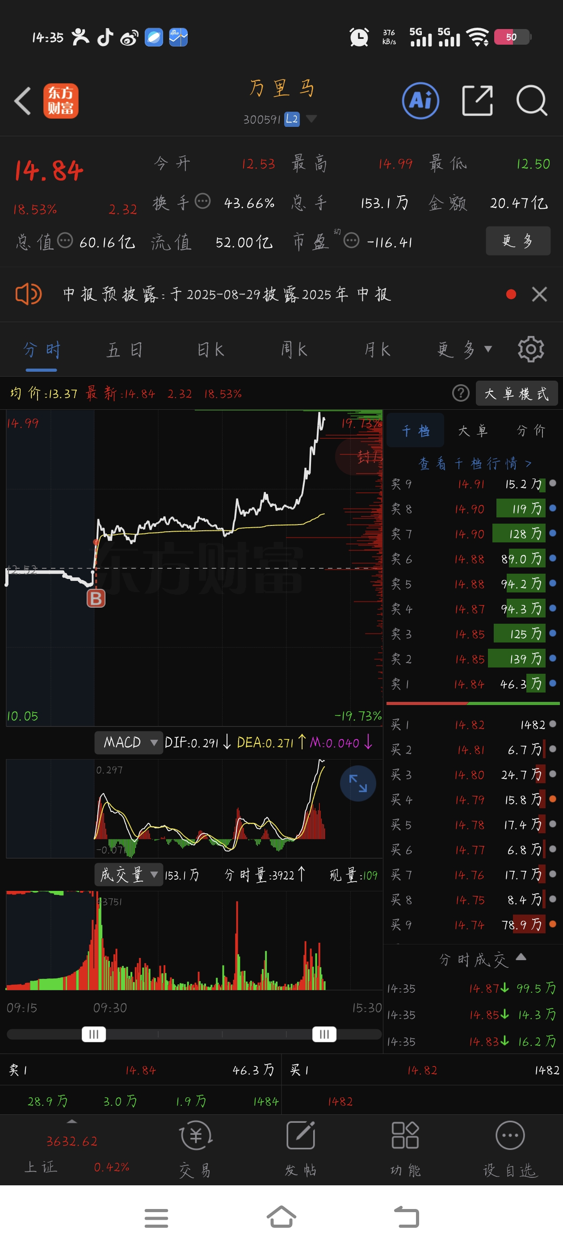Tap the speaker announcement icon

(29, 294)
